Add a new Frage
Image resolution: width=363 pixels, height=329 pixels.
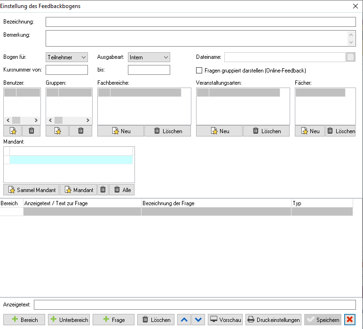114,320
